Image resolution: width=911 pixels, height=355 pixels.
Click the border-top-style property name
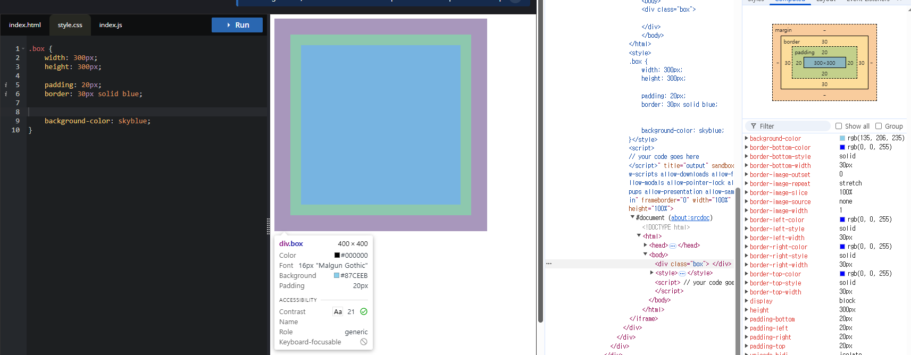(775, 283)
